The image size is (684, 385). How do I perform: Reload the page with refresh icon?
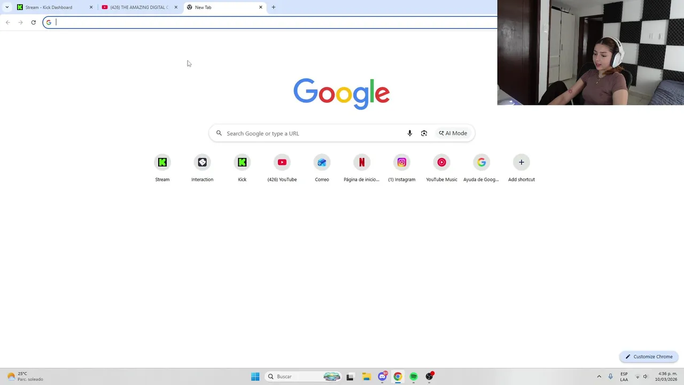tap(33, 22)
